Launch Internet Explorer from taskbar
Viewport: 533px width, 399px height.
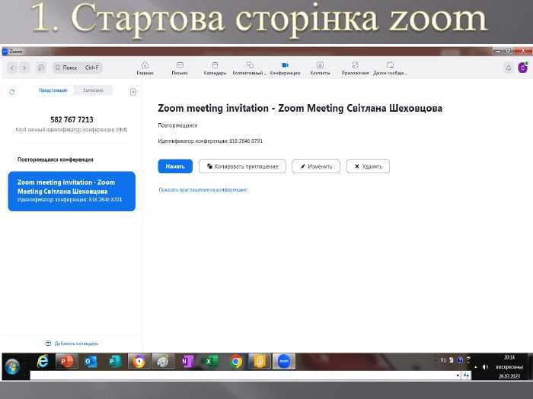(x=43, y=361)
